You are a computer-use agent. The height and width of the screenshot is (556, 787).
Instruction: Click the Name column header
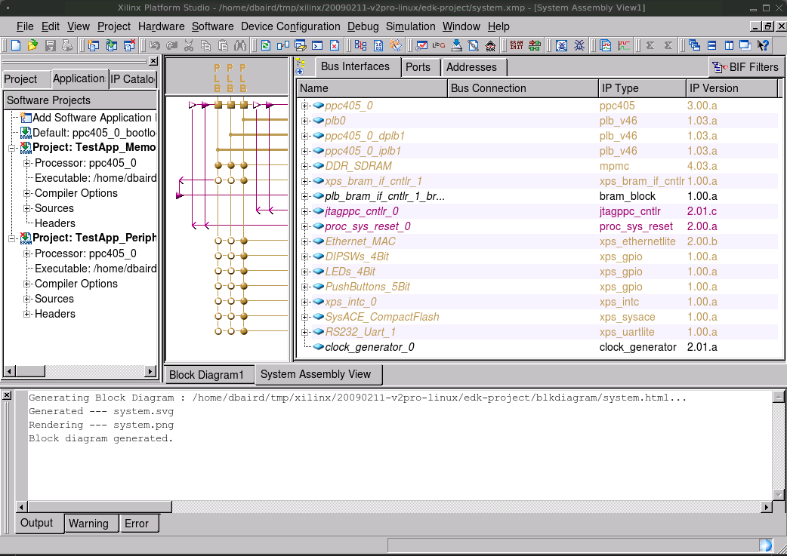[x=372, y=88]
